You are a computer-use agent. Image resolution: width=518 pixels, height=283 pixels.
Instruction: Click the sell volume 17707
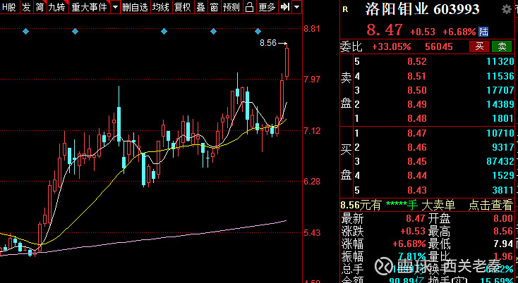pos(500,90)
